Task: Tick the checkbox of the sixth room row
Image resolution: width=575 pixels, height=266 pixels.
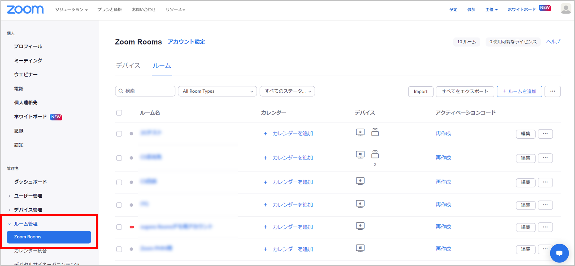Action: click(x=119, y=249)
